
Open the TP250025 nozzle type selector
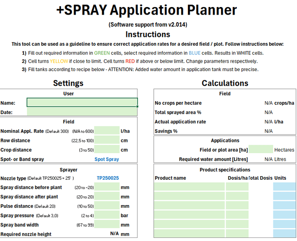coord(108,178)
